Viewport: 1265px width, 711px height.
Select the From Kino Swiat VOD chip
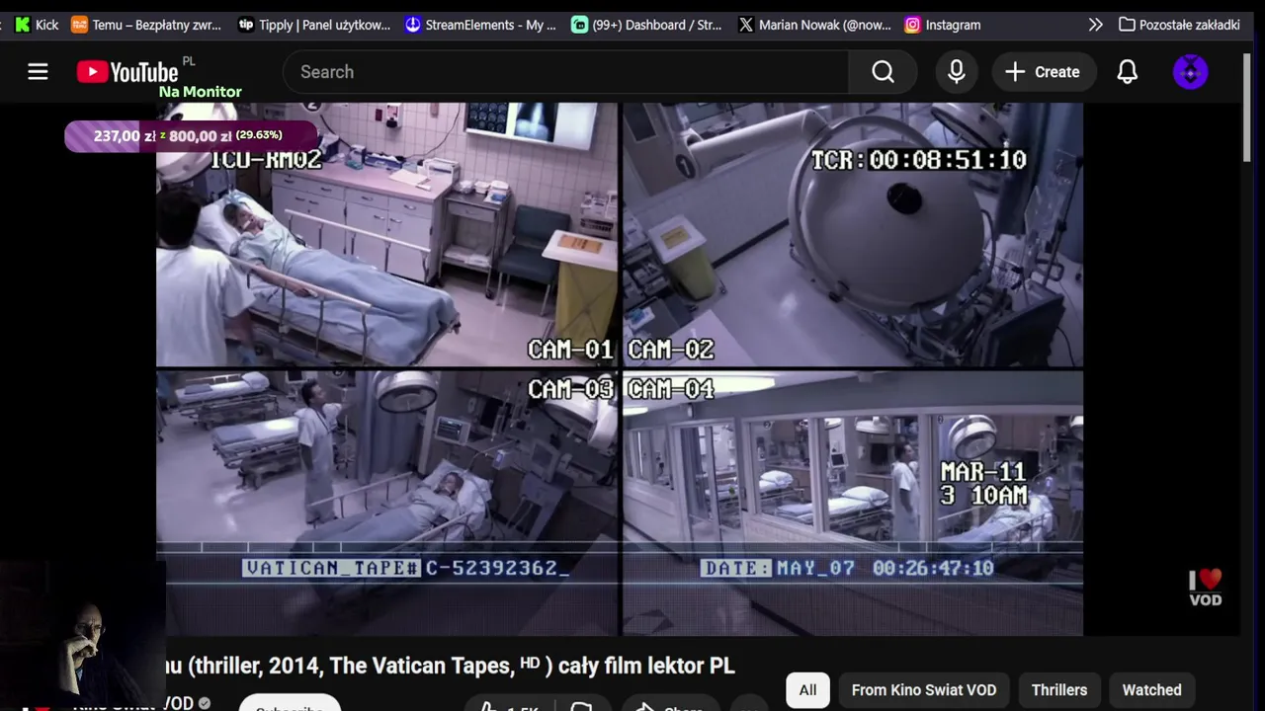(924, 690)
